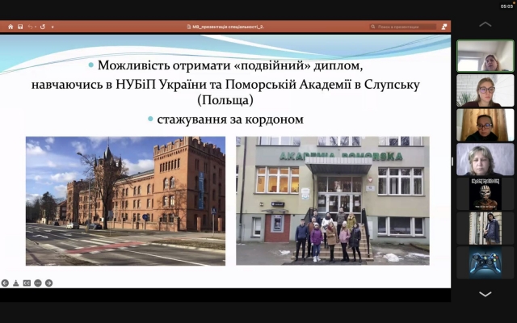
Task: Toggle the CC subtitles button
Action: point(27,283)
